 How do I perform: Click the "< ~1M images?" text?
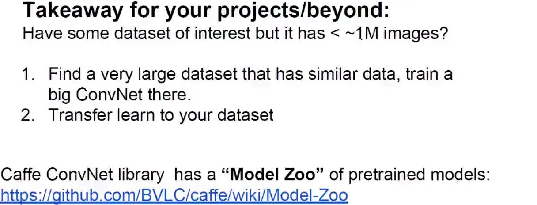click(x=389, y=34)
